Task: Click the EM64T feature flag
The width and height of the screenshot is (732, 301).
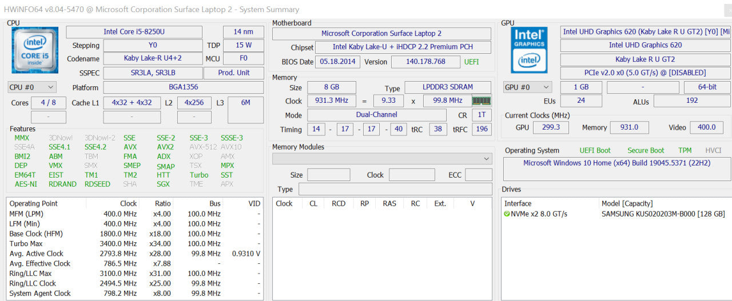Action: (25, 175)
